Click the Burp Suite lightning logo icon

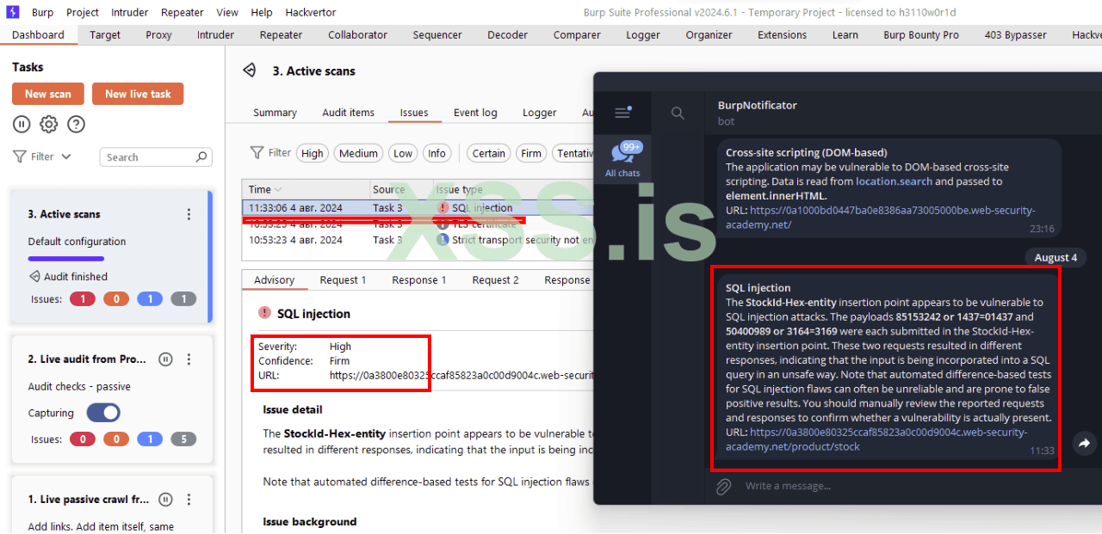(13, 12)
